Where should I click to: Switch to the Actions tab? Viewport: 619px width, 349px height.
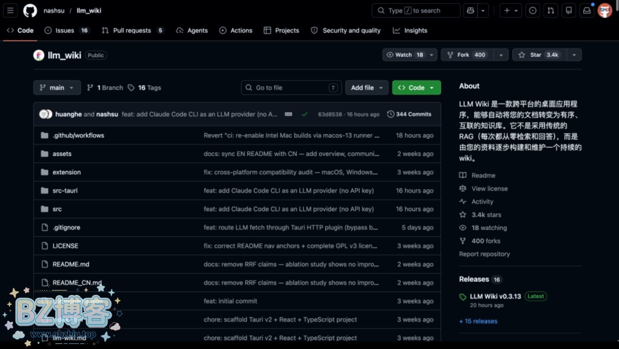coord(236,30)
